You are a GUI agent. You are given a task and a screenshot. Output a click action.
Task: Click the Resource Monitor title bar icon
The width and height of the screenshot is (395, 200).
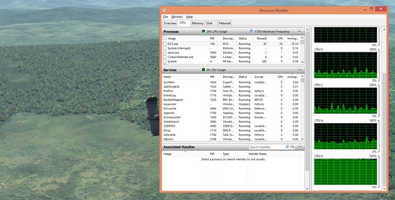(164, 10)
